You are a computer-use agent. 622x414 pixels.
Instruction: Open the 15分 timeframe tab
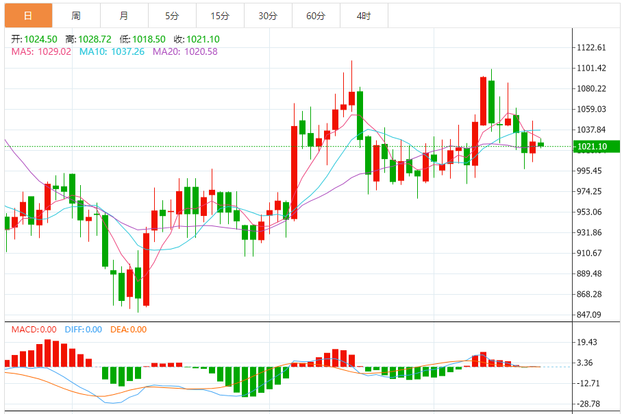point(220,16)
